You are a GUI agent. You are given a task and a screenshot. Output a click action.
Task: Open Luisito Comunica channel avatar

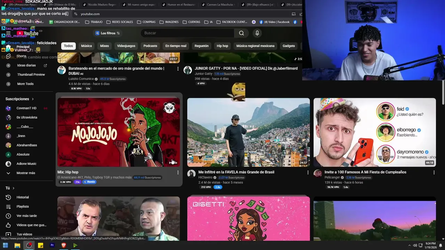pos(62,70)
